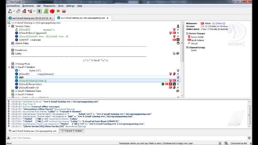The width and height of the screenshot is (258, 145).
Task: Select the Lobby channel
Action: [x=18, y=53]
